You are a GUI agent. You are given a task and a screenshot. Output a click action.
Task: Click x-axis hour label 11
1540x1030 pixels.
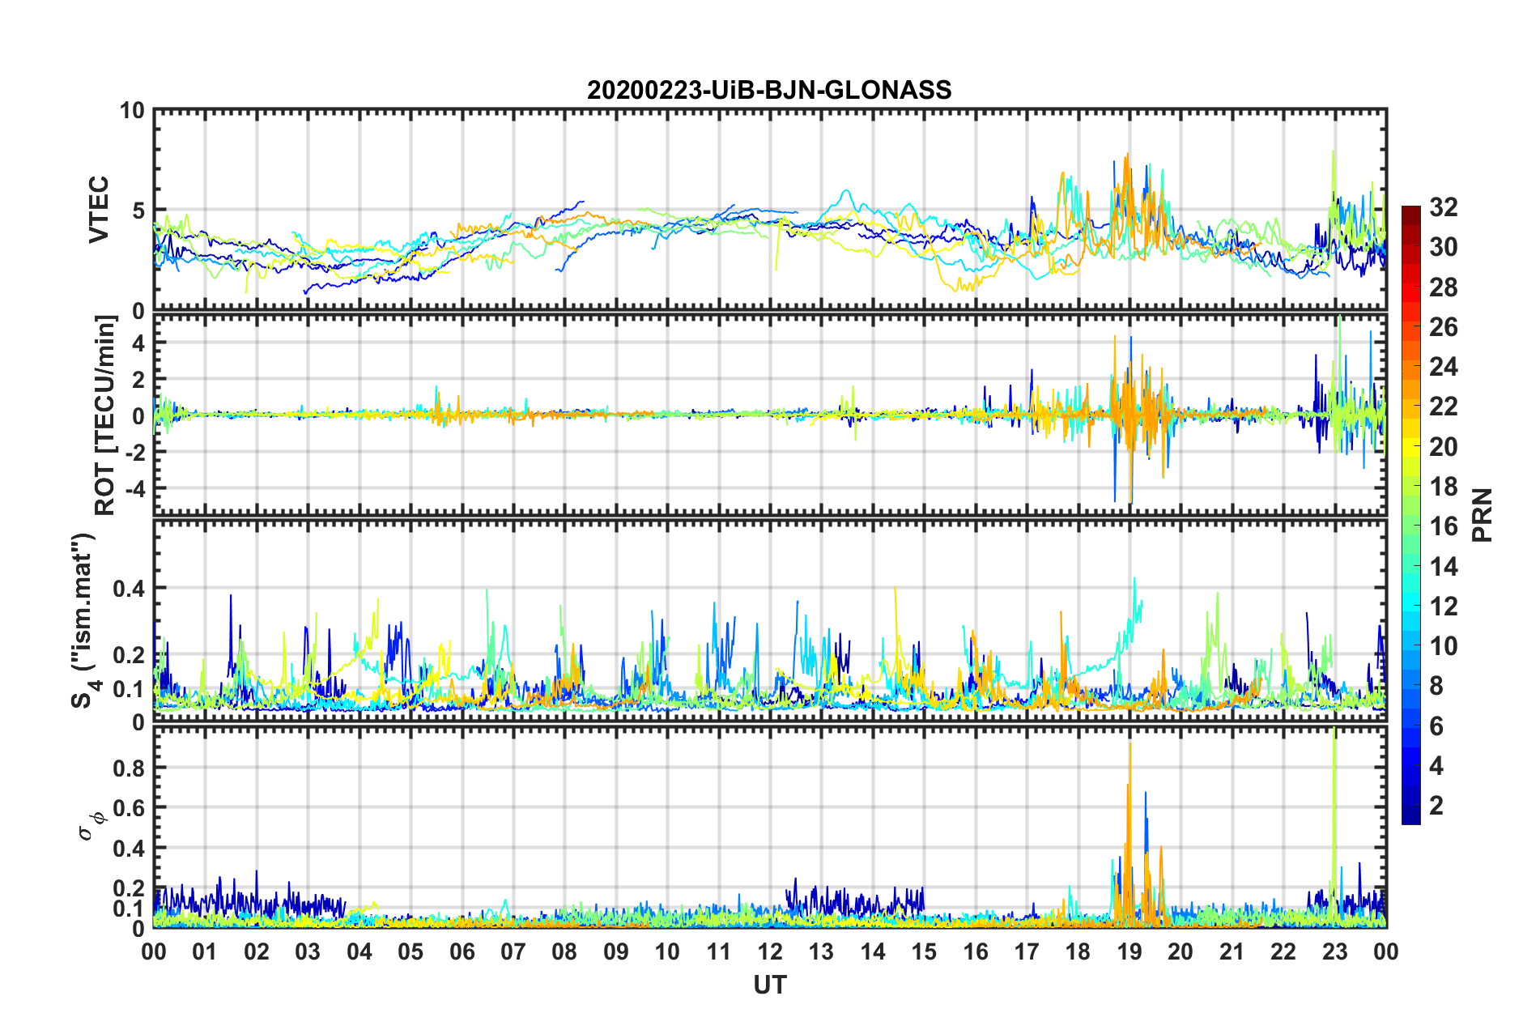coord(718,951)
